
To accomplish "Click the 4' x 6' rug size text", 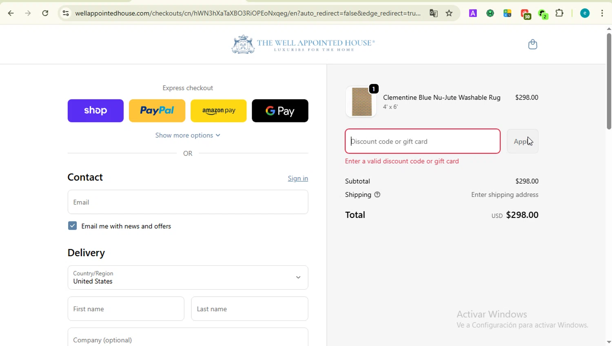I will click(x=390, y=107).
